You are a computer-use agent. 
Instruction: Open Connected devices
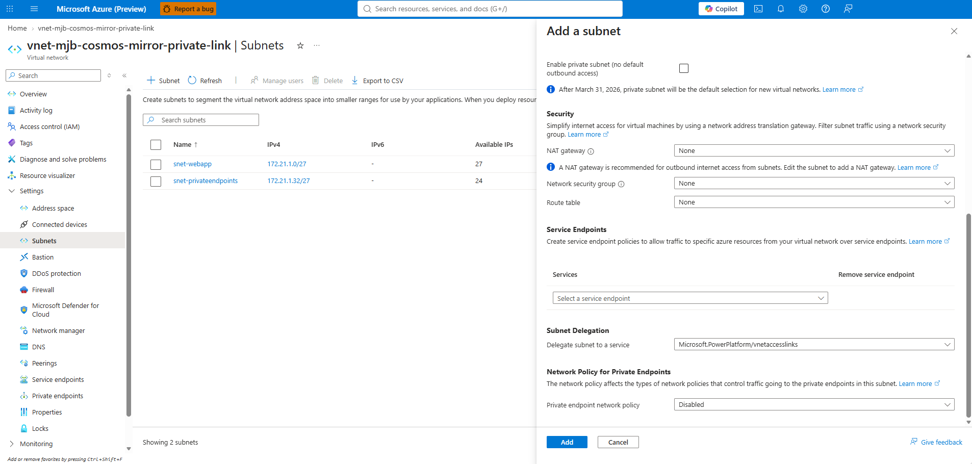point(60,224)
